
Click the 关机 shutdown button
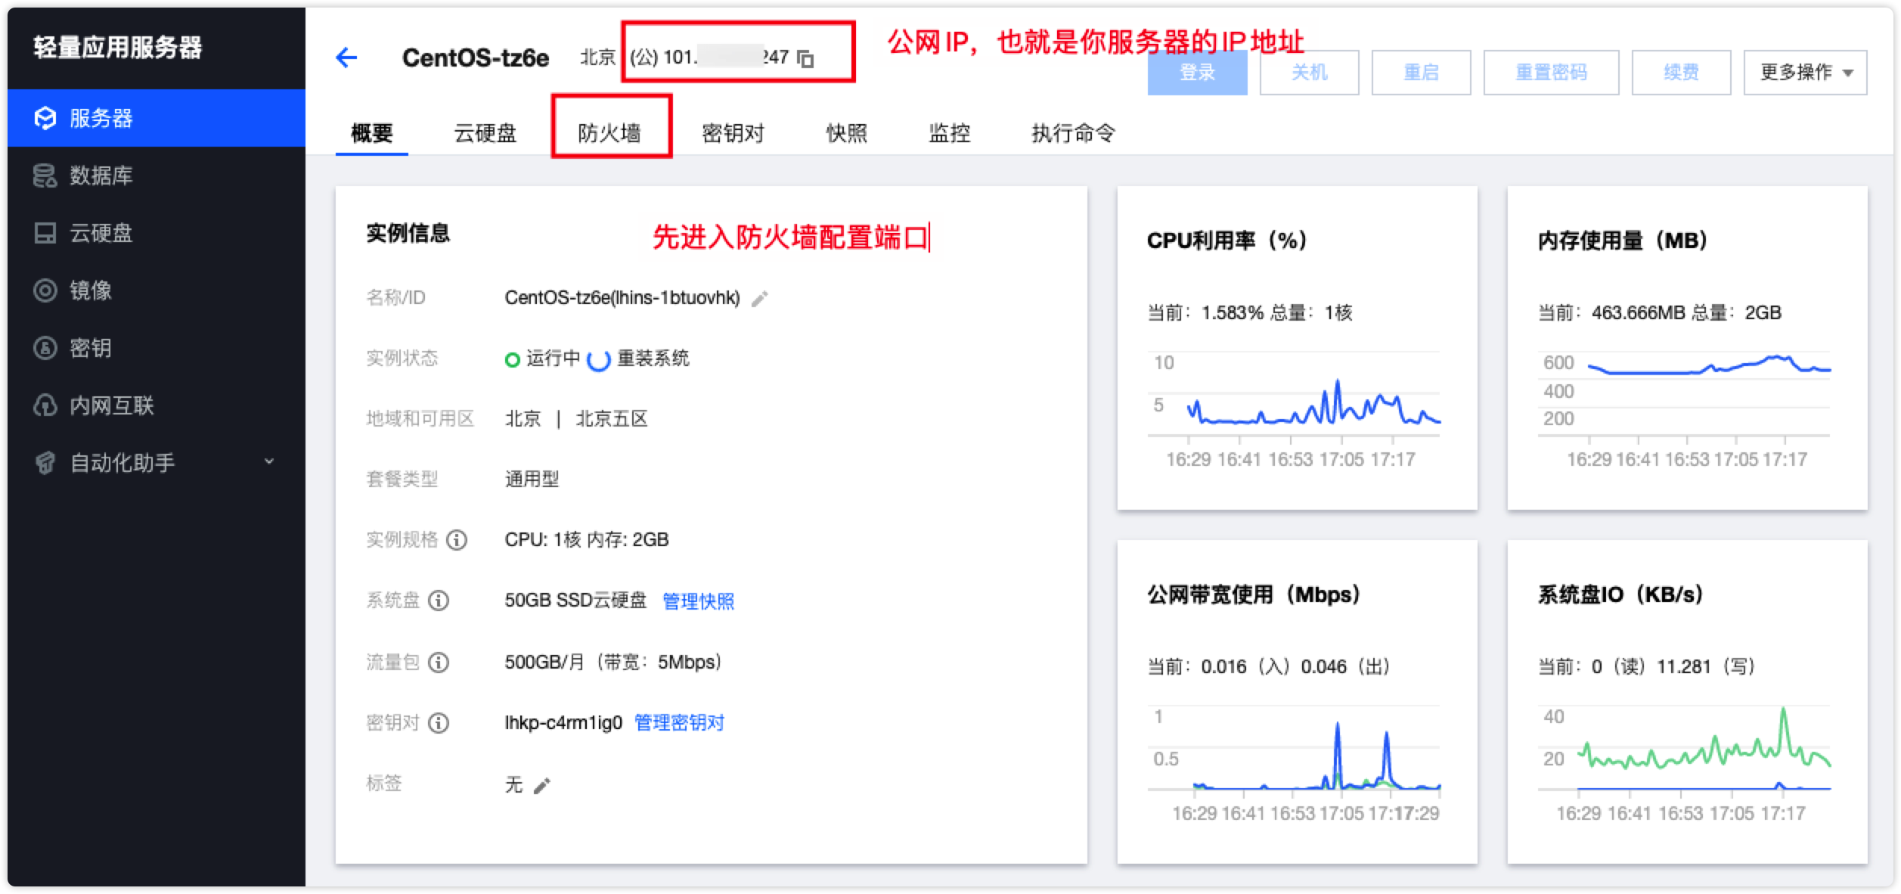point(1309,73)
